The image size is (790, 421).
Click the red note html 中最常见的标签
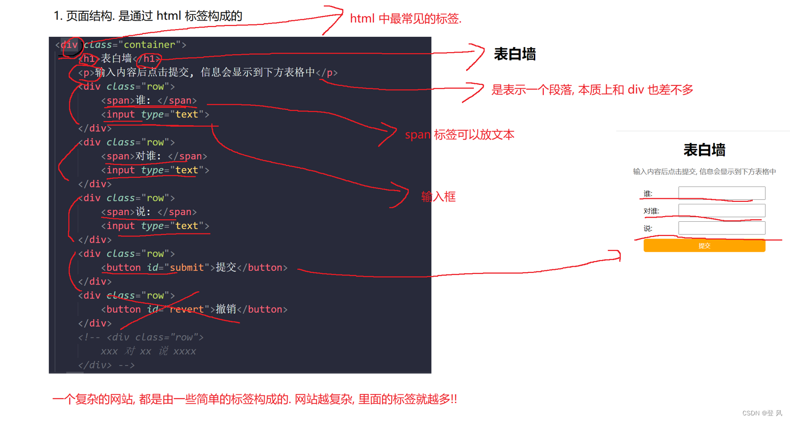[405, 19]
